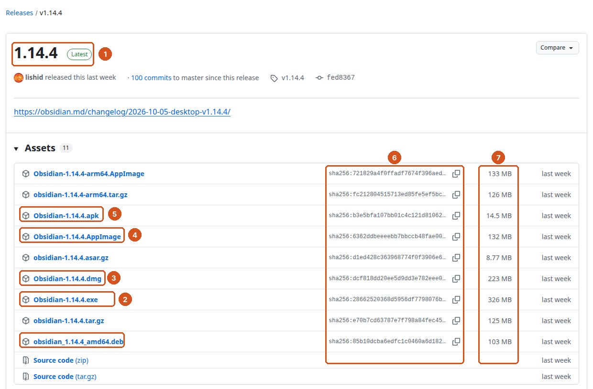Click the Latest badge

(79, 54)
